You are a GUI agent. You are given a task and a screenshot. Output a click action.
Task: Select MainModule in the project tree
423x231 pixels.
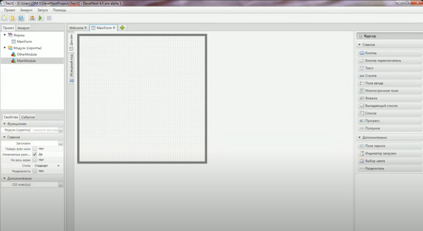(x=26, y=60)
